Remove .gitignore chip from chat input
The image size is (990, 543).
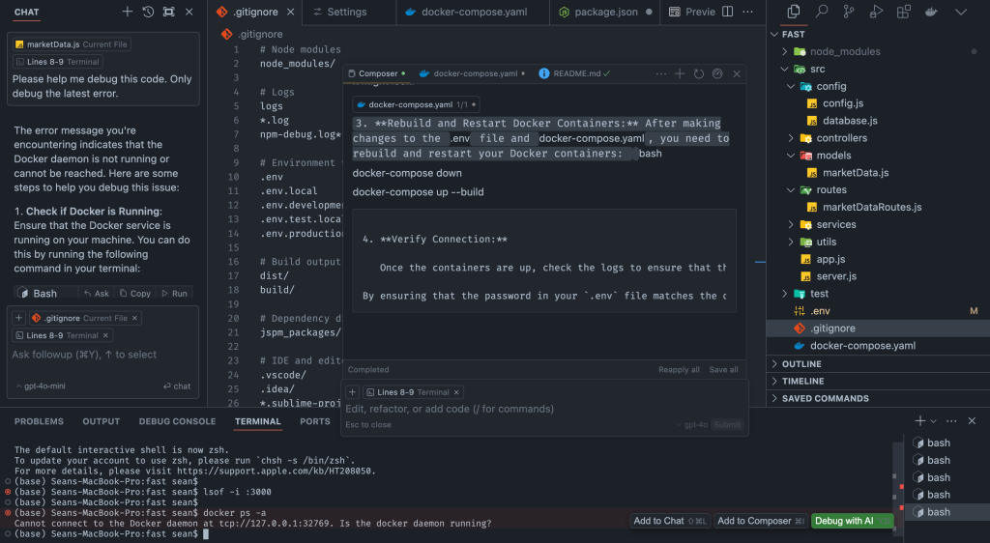click(x=134, y=318)
